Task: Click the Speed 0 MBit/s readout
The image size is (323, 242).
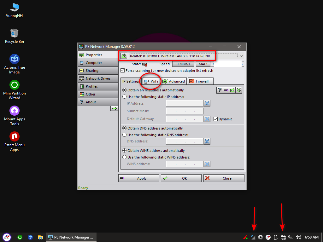Action: coord(183,64)
